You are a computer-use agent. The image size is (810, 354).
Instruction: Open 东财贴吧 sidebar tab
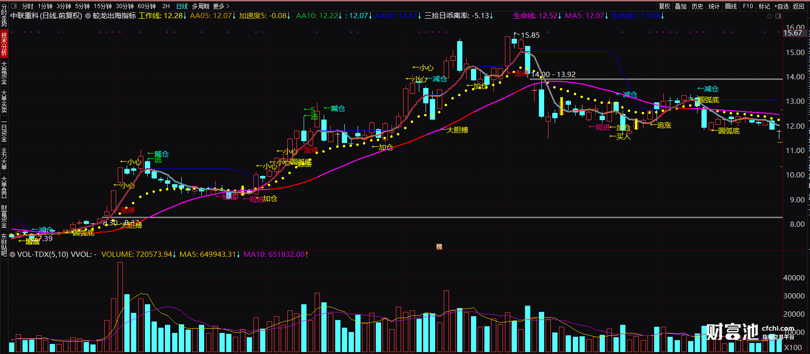tap(4, 244)
